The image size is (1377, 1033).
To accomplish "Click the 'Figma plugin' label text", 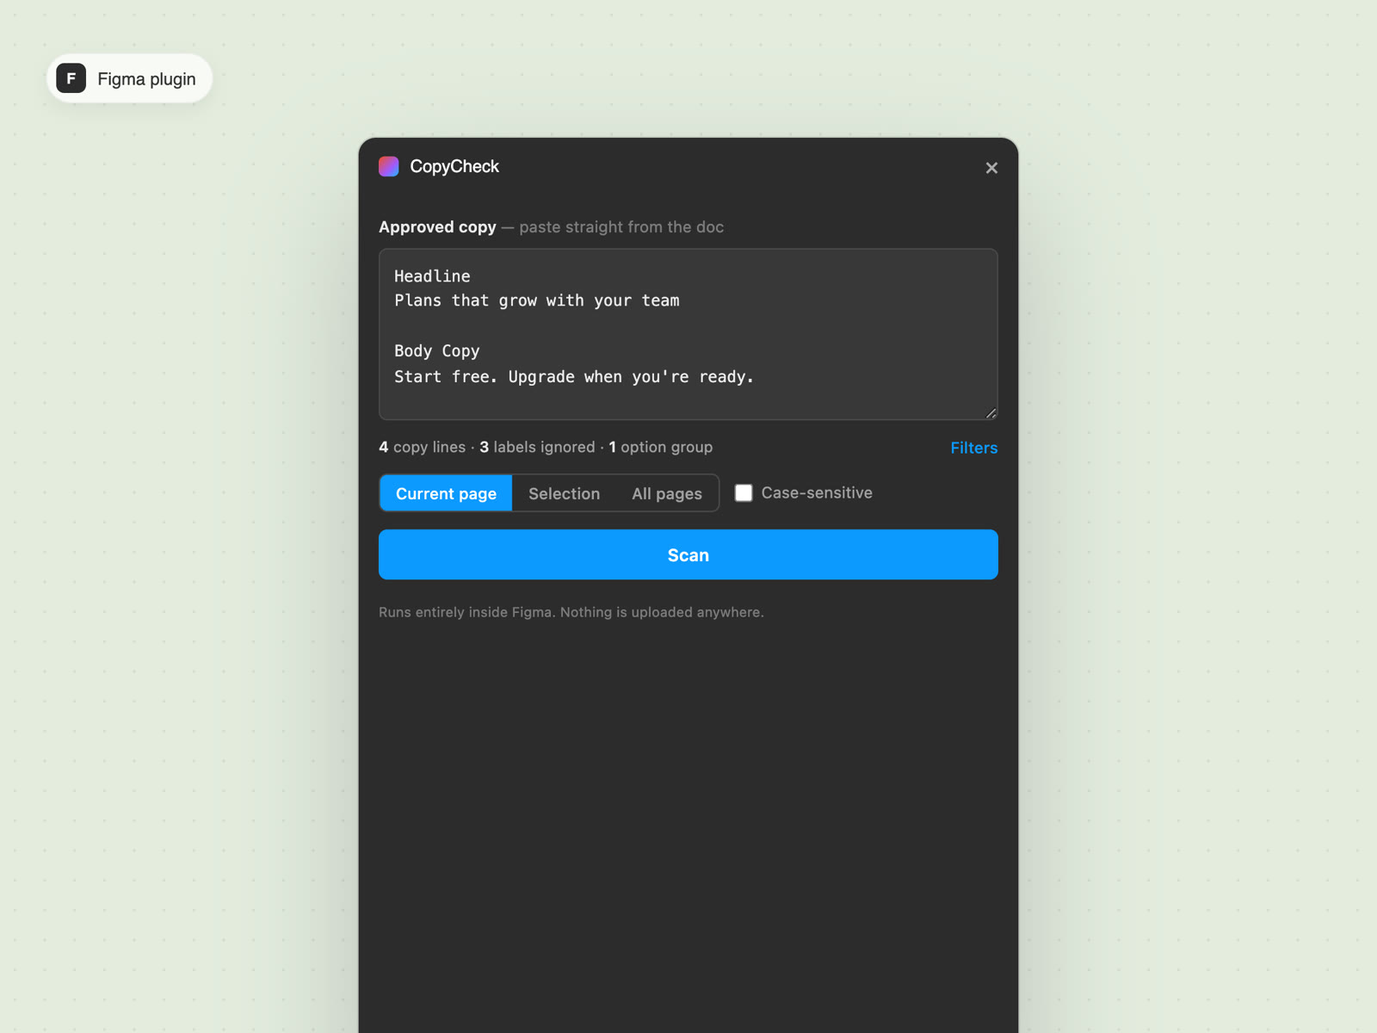I will click(146, 79).
